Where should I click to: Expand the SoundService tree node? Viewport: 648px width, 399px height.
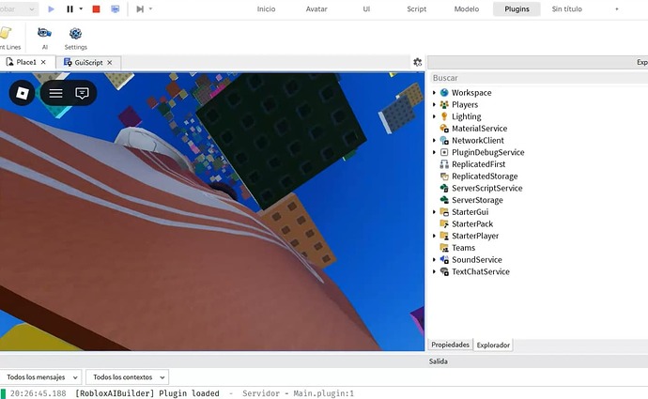tap(434, 260)
